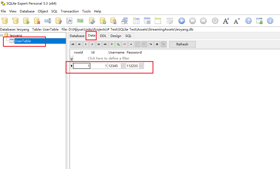Click the New In-Memory Database icon
The width and height of the screenshot is (280, 169).
15,21
